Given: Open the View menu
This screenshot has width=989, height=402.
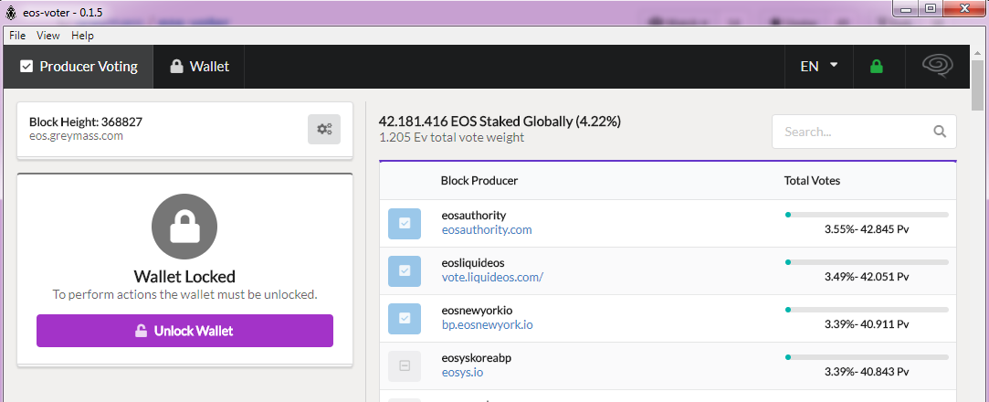Looking at the screenshot, I should pyautogui.click(x=47, y=36).
